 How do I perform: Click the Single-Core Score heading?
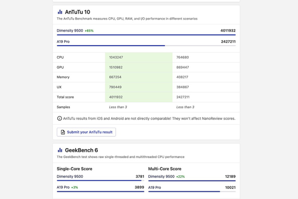pyautogui.click(x=74, y=169)
